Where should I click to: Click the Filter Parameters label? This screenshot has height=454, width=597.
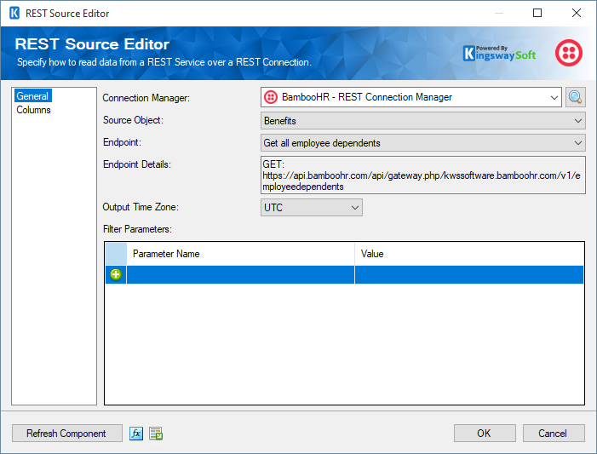137,229
